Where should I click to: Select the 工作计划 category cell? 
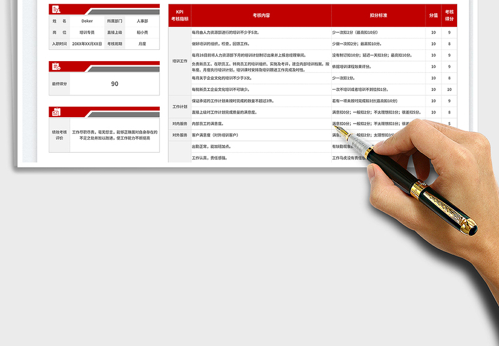tap(180, 107)
